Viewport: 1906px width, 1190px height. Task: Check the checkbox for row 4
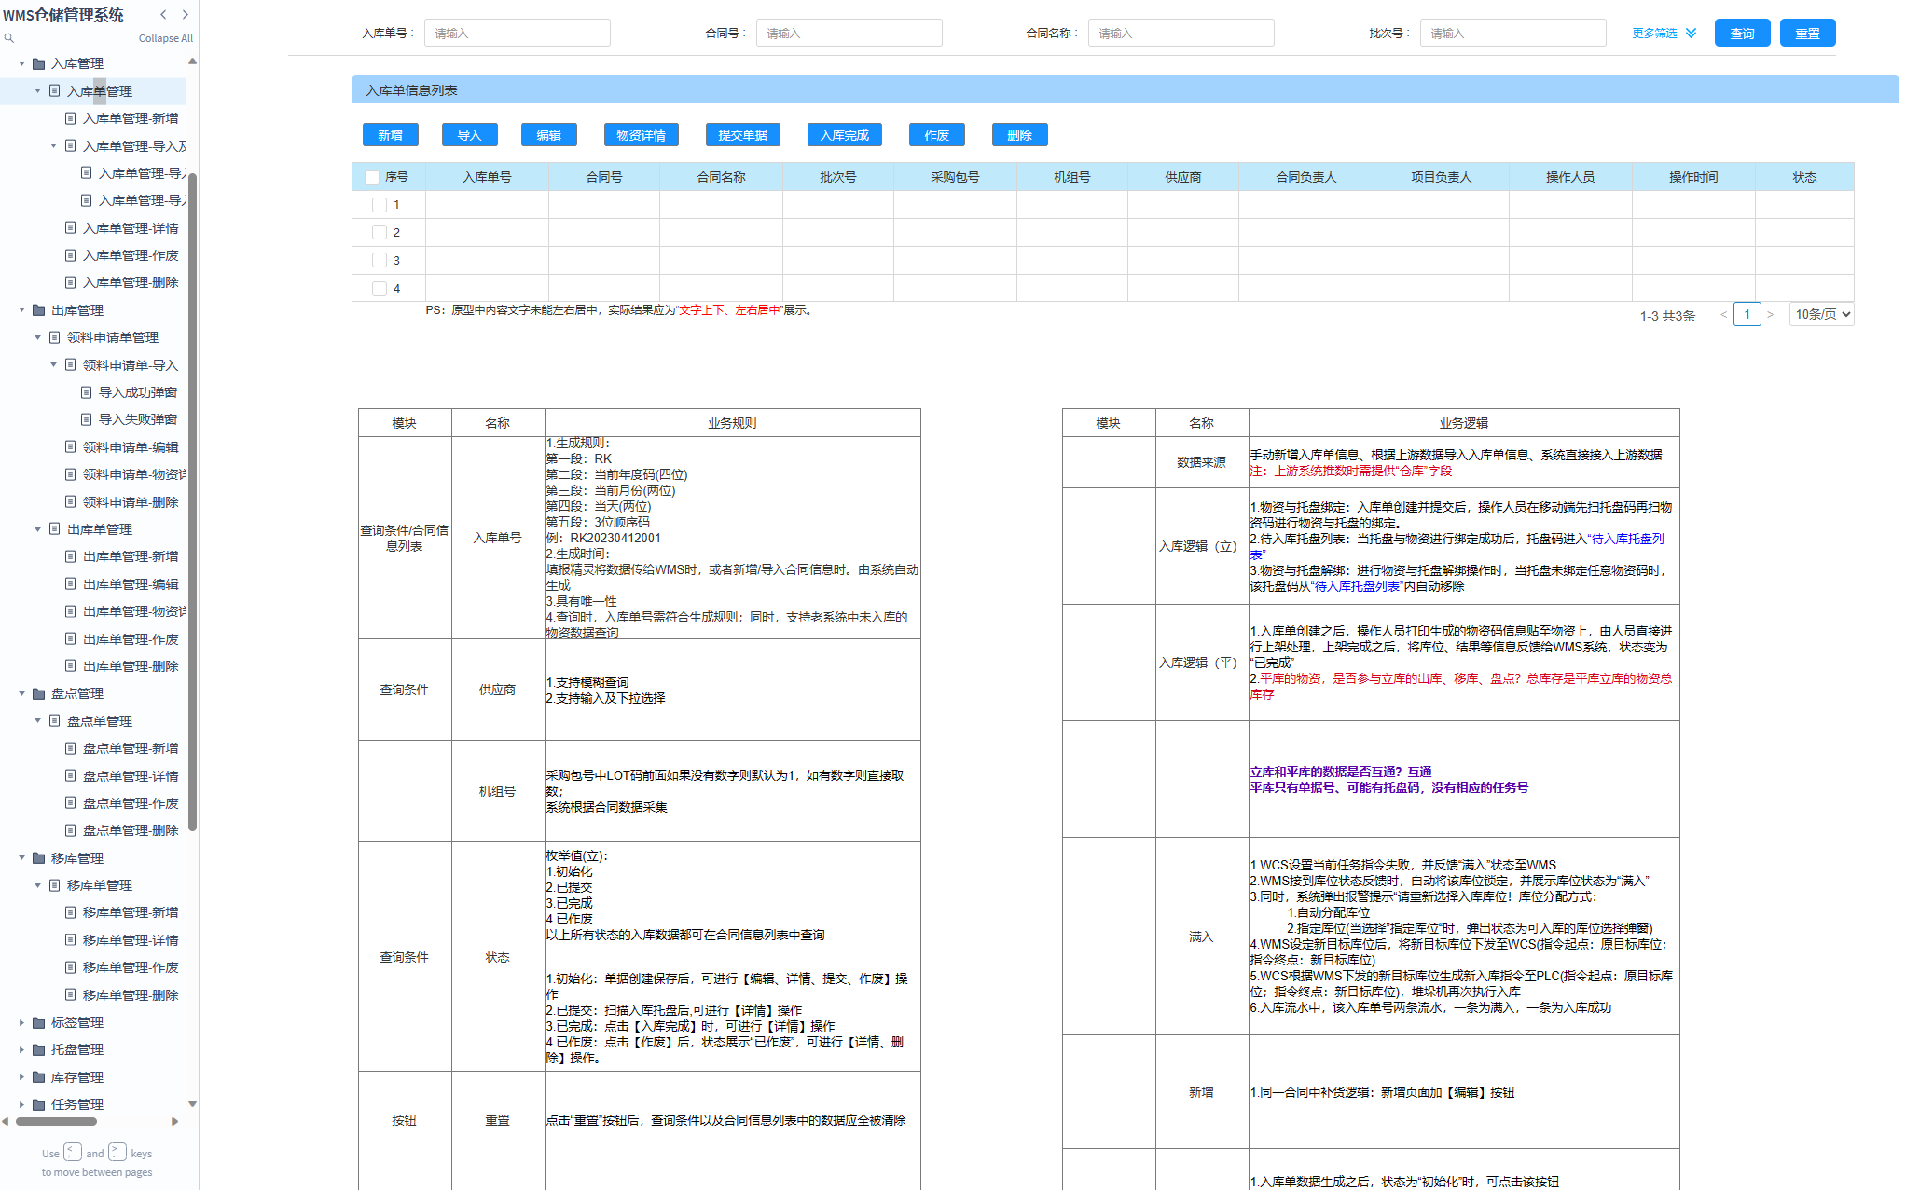coord(380,289)
